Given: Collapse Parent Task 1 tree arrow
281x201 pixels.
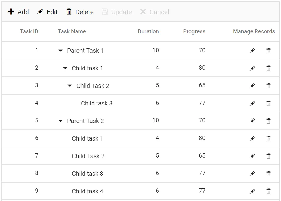Looking at the screenshot, I should (61, 51).
